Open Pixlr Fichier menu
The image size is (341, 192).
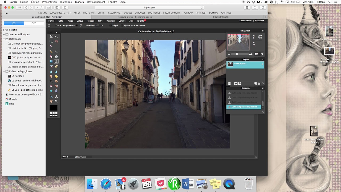[x=51, y=21]
